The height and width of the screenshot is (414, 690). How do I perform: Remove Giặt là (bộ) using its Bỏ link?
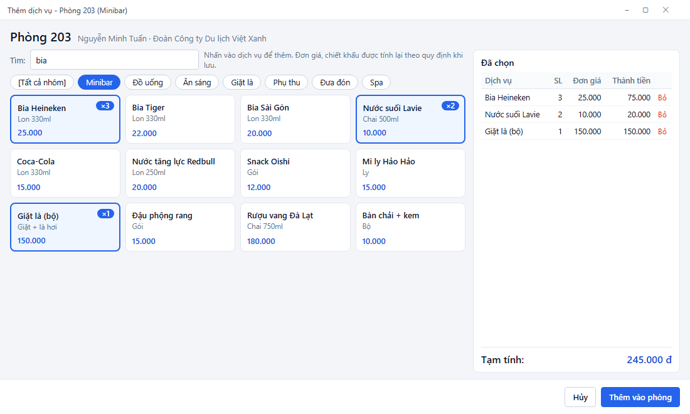(662, 131)
